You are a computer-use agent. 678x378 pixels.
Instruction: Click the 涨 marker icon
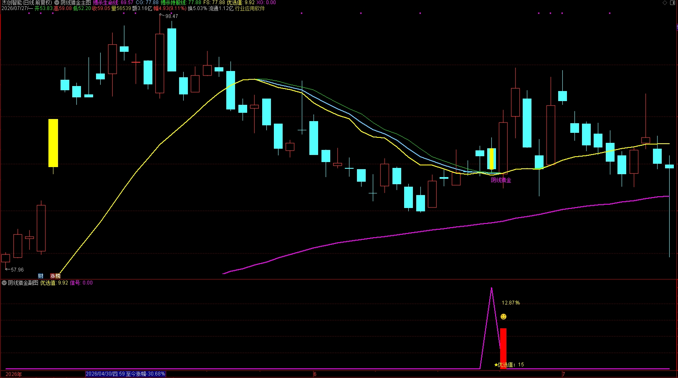[53, 276]
